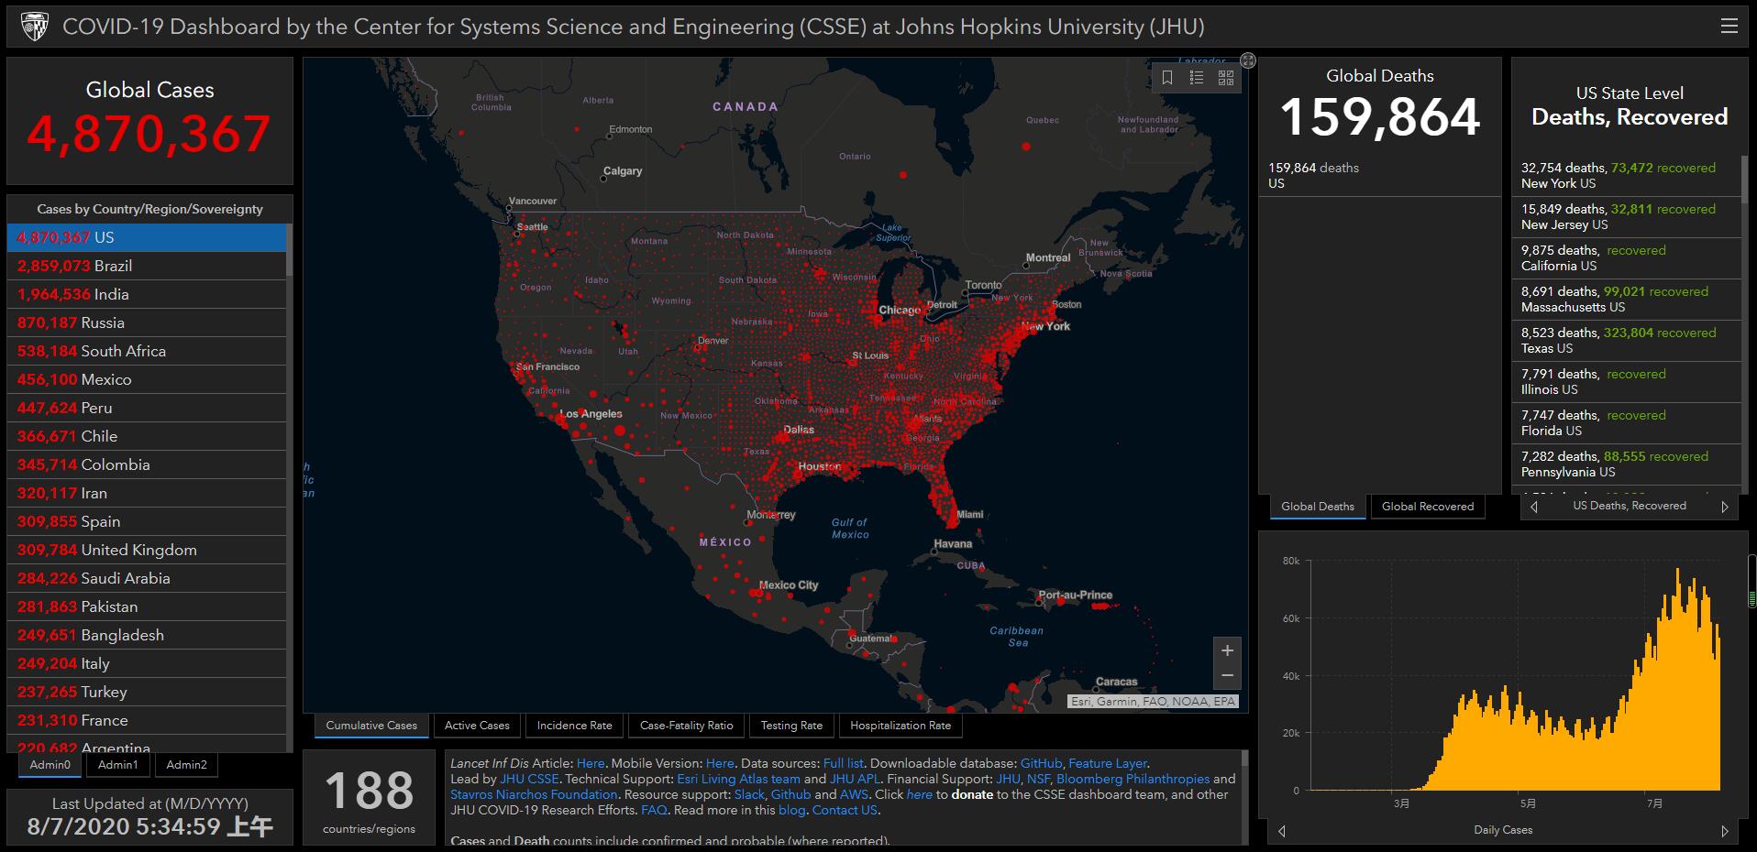Open the basemap gallery grid icon
Image resolution: width=1757 pixels, height=852 pixels.
pyautogui.click(x=1226, y=78)
